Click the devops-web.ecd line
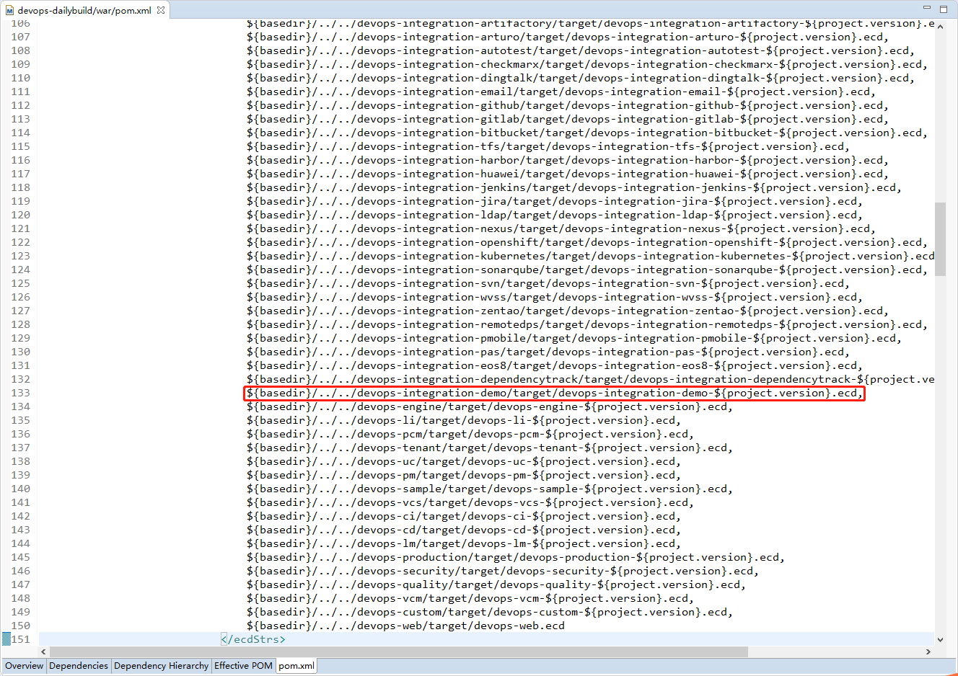 pos(405,626)
